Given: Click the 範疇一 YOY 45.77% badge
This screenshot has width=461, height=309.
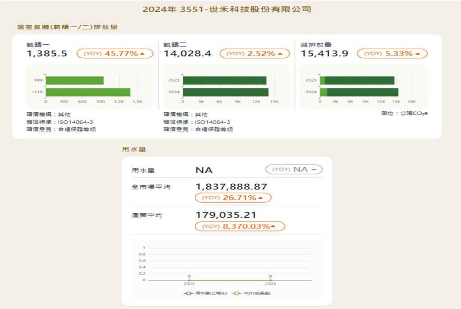Looking at the screenshot, I should pyautogui.click(x=115, y=54).
